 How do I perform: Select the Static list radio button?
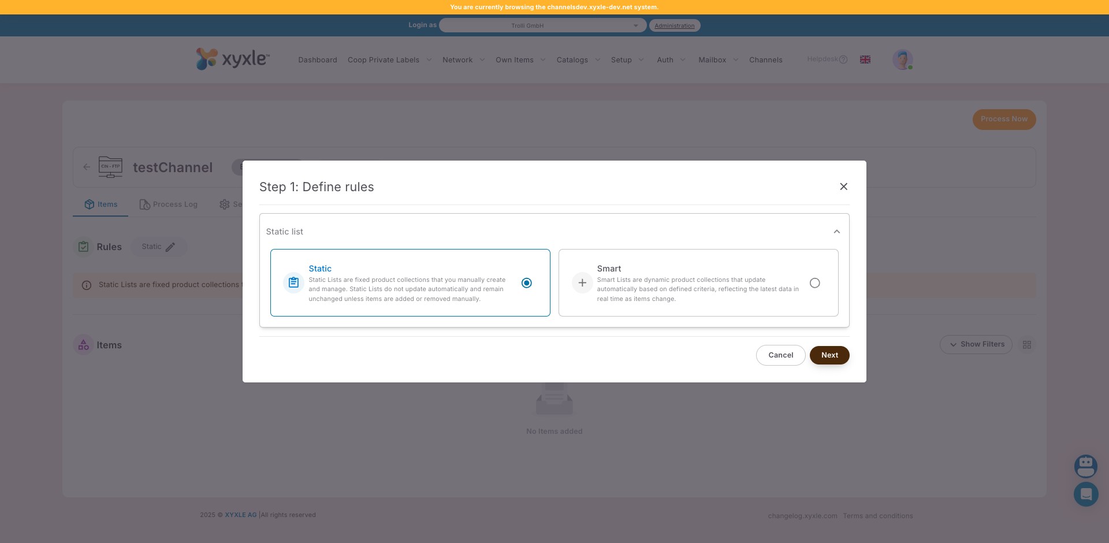(x=526, y=283)
